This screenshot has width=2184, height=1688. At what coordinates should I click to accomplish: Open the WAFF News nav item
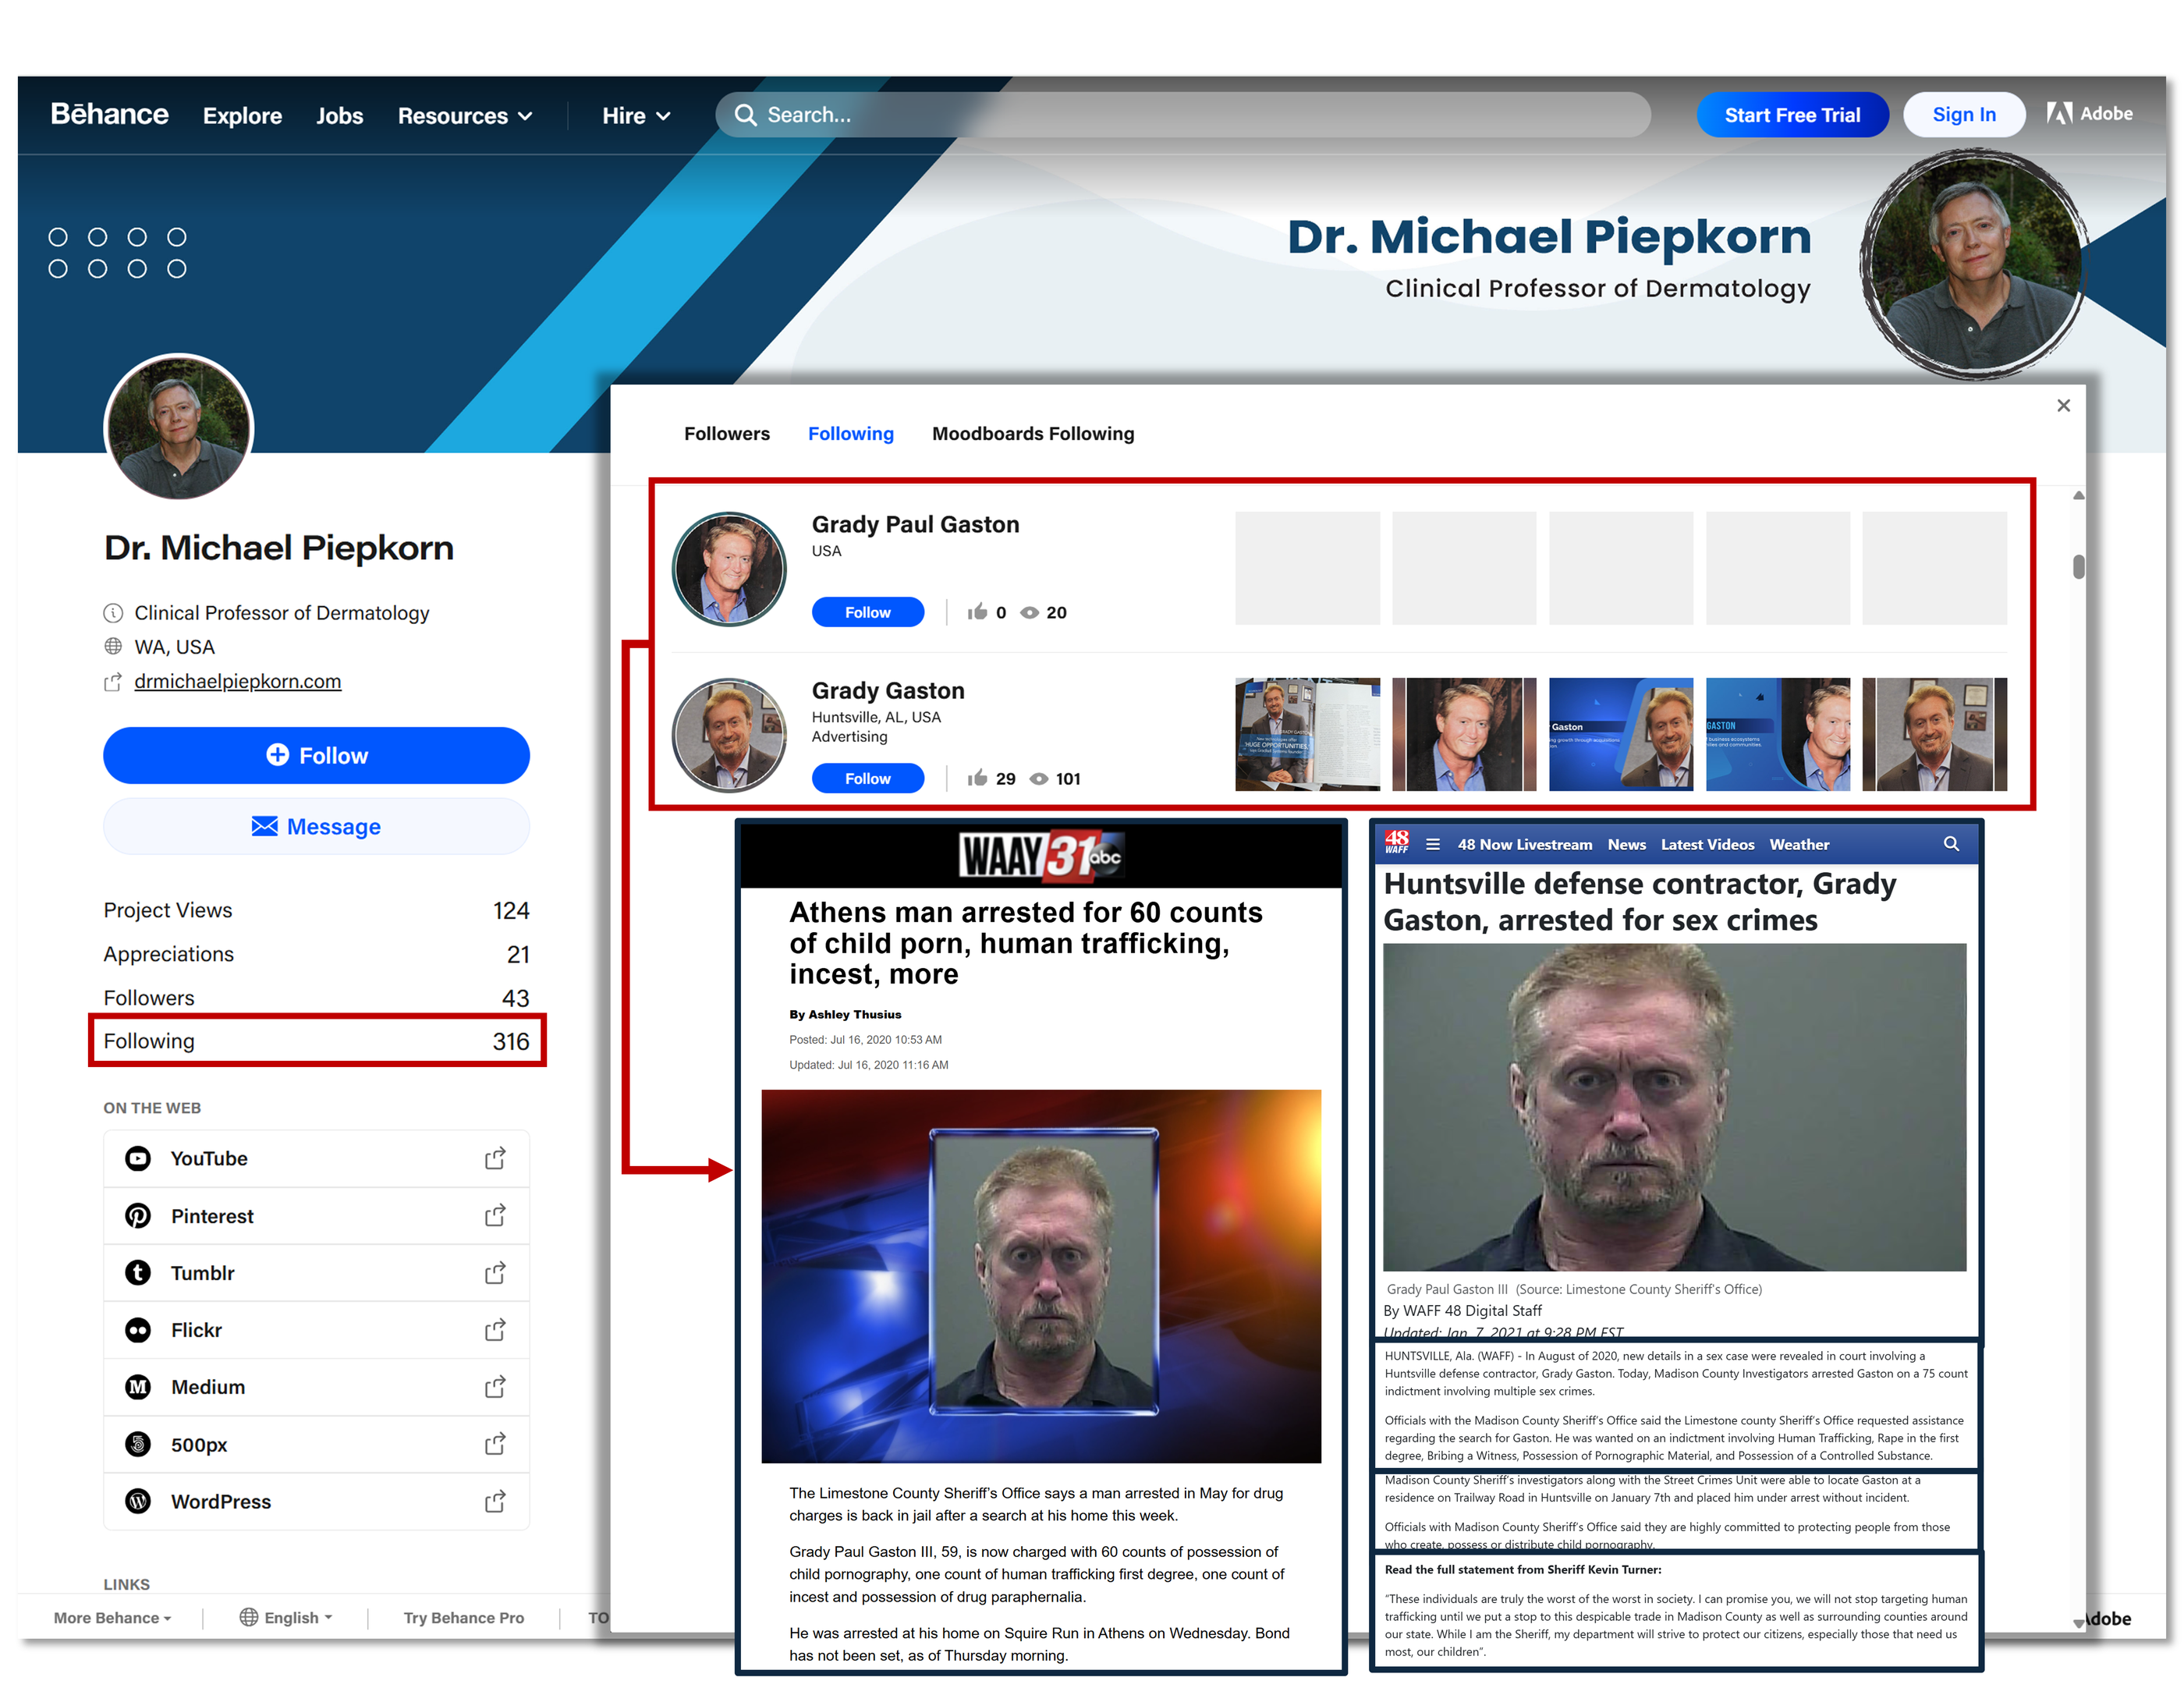(1626, 844)
